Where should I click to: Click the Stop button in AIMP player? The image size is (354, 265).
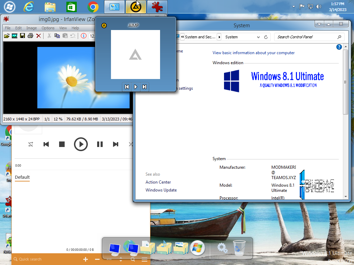62,144
